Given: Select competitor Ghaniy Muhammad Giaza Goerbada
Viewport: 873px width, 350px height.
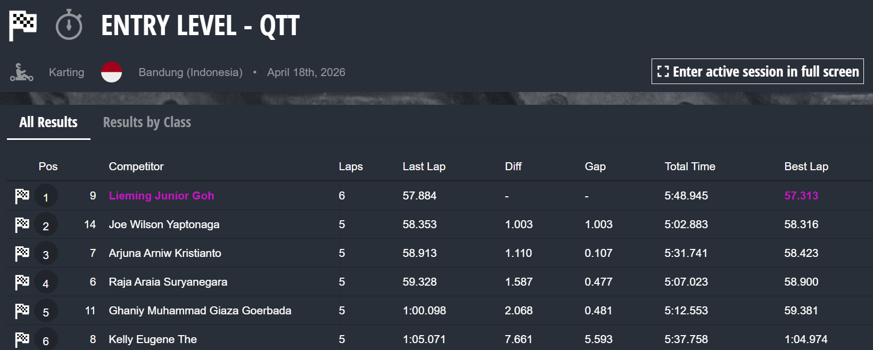Looking at the screenshot, I should coord(200,311).
